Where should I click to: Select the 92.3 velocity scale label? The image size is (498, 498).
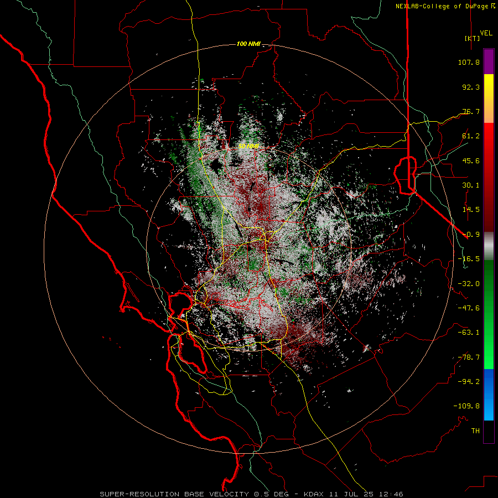point(471,87)
